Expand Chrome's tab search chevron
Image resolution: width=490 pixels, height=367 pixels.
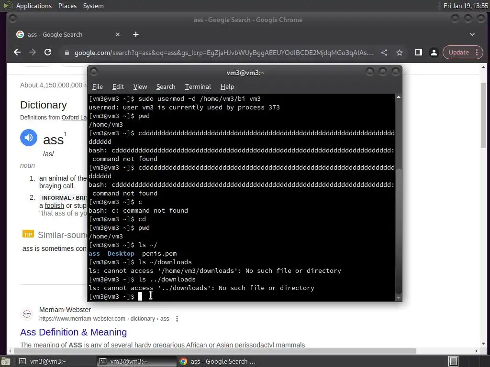point(472,34)
